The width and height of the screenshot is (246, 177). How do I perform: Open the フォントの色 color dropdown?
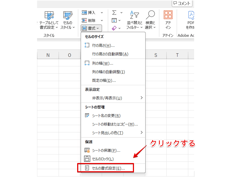click(x=119, y=28)
